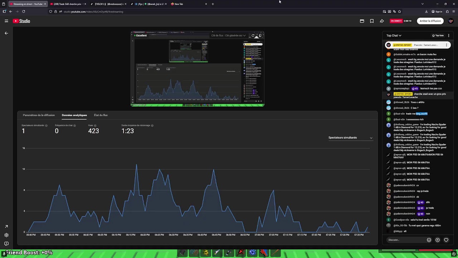Open browser downloads icon
The image size is (458, 258).
(426, 11)
